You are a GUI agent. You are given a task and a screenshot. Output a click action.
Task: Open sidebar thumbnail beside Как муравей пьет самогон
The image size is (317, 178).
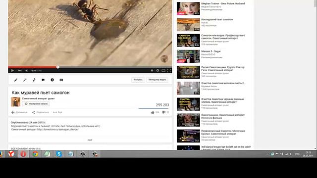point(188,24)
